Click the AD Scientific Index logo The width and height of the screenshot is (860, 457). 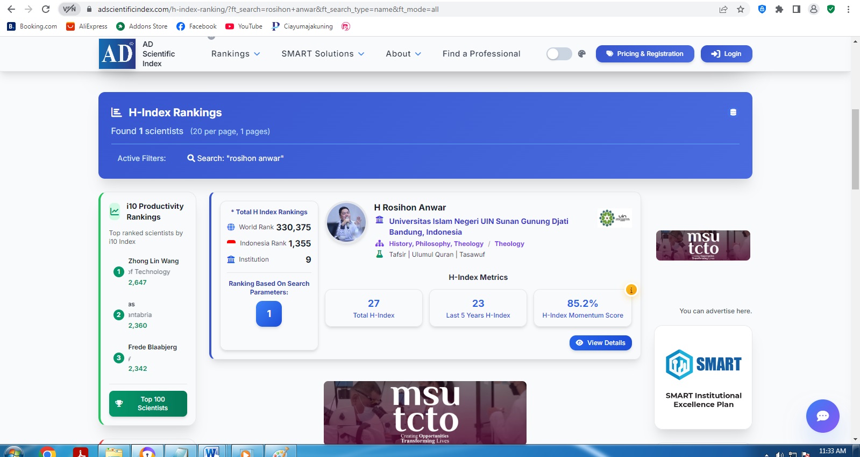117,54
